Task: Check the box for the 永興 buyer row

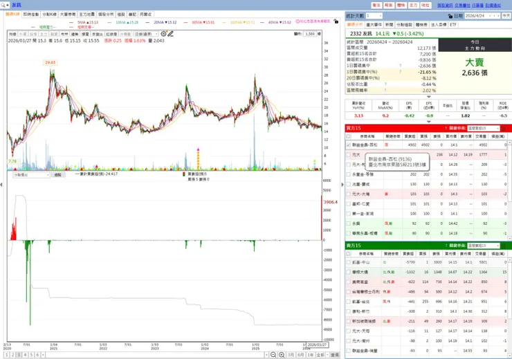Action: 349,223
